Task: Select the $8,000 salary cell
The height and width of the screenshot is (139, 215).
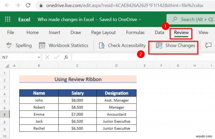Action: pyautogui.click(x=77, y=100)
